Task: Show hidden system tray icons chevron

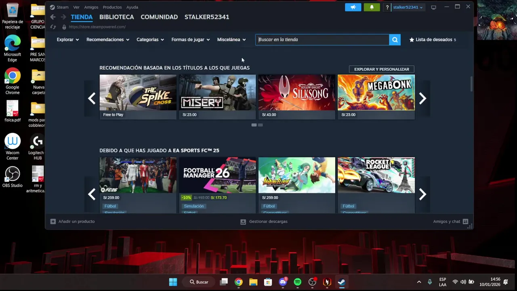Action: click(x=419, y=282)
